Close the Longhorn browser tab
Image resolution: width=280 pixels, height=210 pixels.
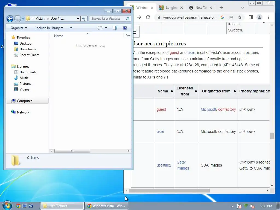(x=182, y=8)
